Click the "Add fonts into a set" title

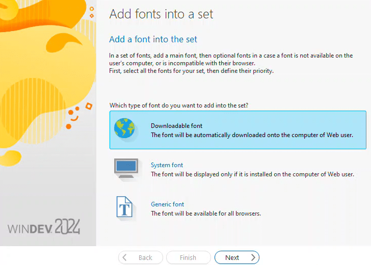point(161,14)
